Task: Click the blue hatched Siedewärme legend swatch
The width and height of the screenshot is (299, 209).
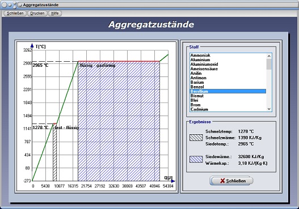Action: [196, 159]
